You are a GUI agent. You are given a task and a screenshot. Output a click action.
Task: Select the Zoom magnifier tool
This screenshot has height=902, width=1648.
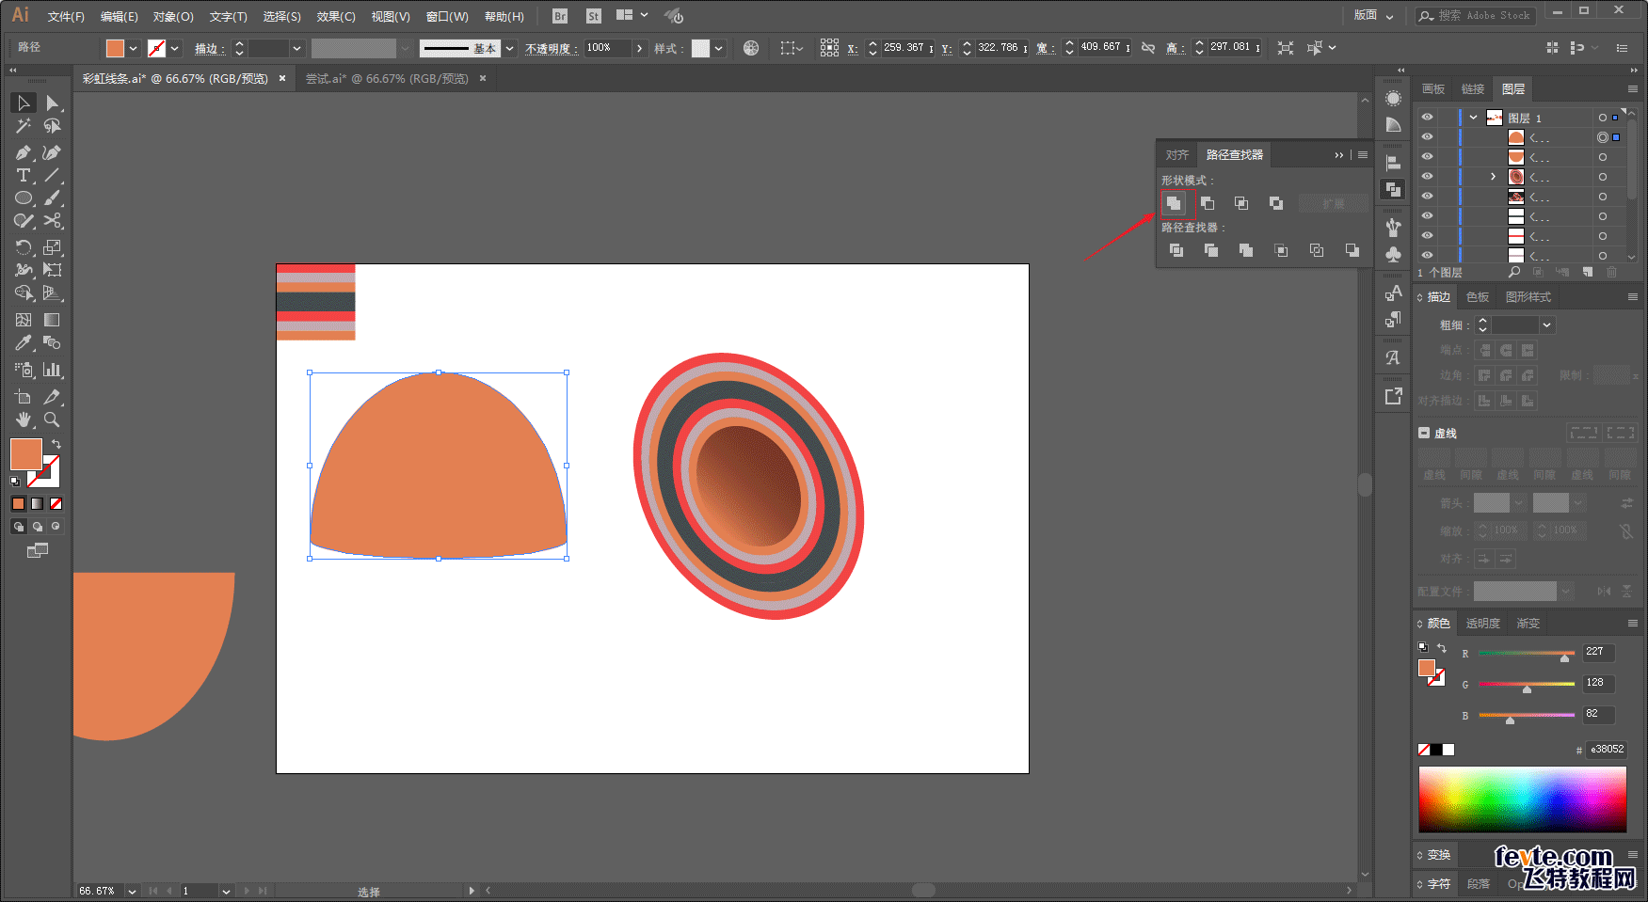[53, 419]
